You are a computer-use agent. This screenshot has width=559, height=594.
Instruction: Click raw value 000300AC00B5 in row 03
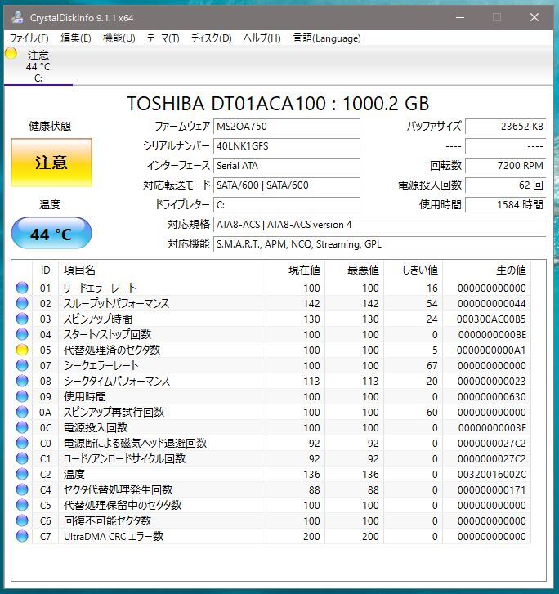coord(491,319)
